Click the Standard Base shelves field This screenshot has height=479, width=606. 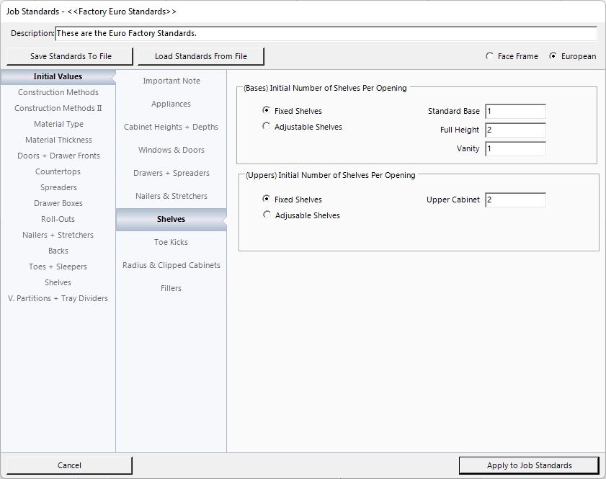515,112
